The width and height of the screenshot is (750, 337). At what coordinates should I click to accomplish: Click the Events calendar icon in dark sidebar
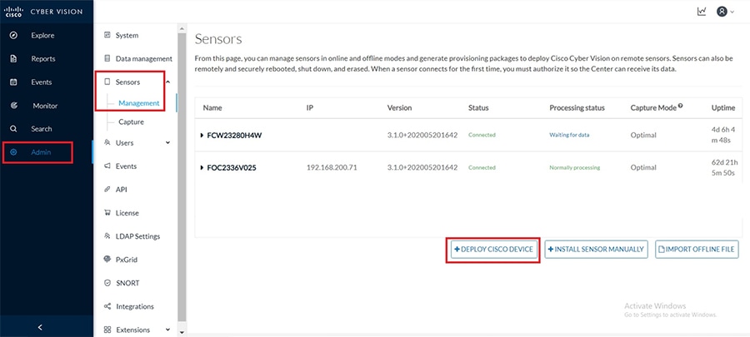pos(14,82)
